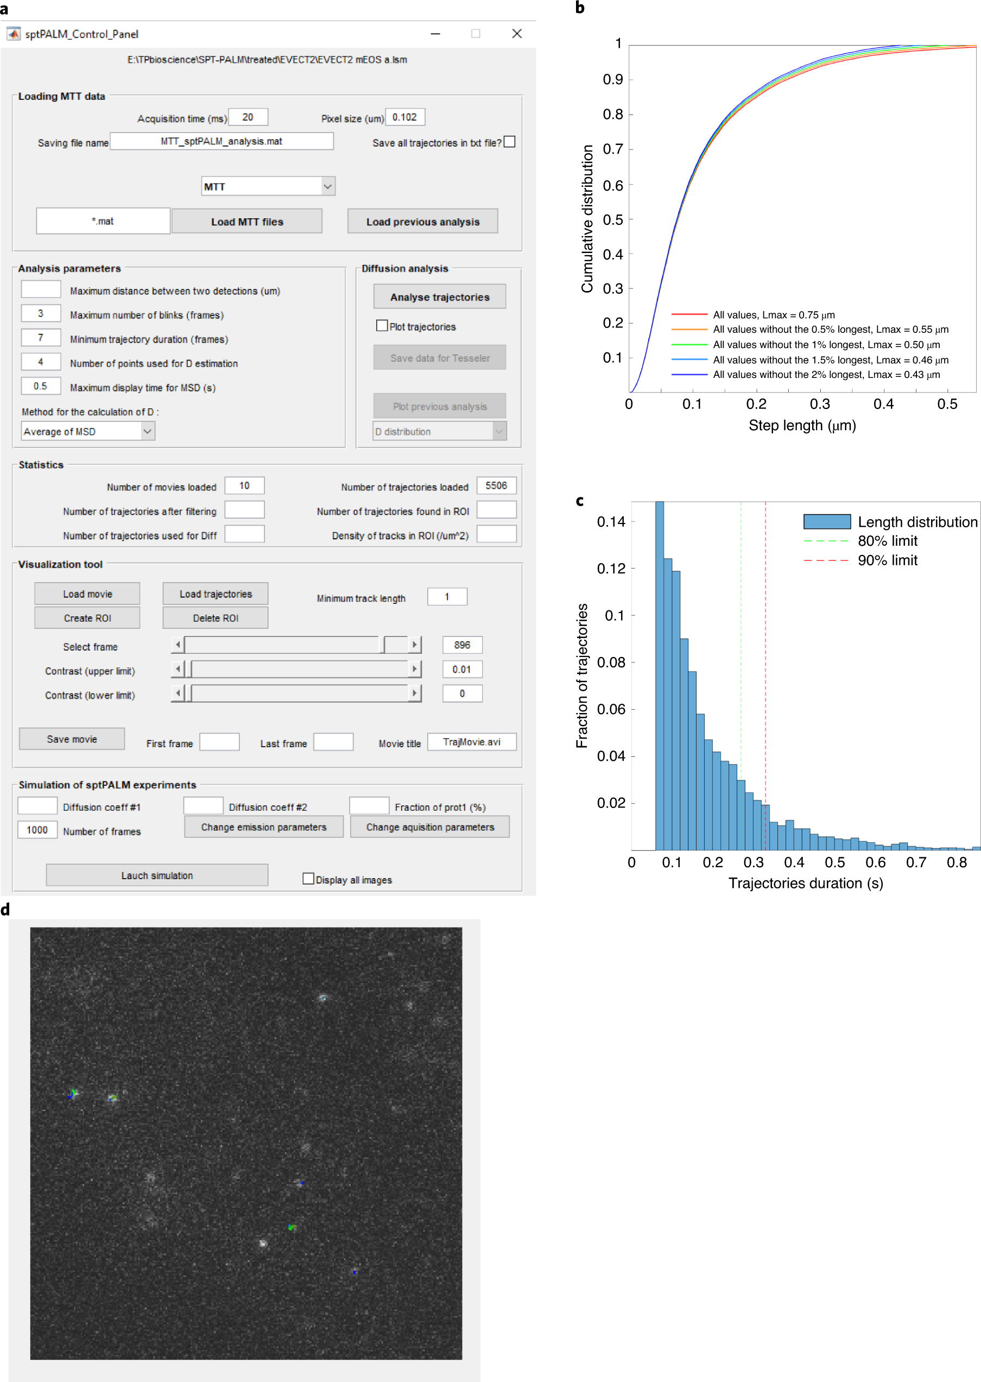Click Maximum number of blinks field
The image size is (981, 1382).
[41, 314]
